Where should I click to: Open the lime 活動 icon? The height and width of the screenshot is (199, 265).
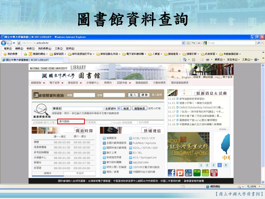tap(205, 173)
